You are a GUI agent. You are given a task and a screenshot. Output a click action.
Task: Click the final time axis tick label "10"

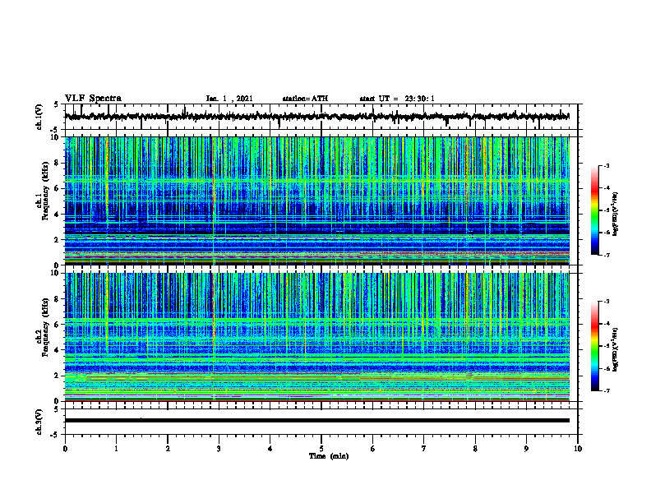tap(578, 449)
